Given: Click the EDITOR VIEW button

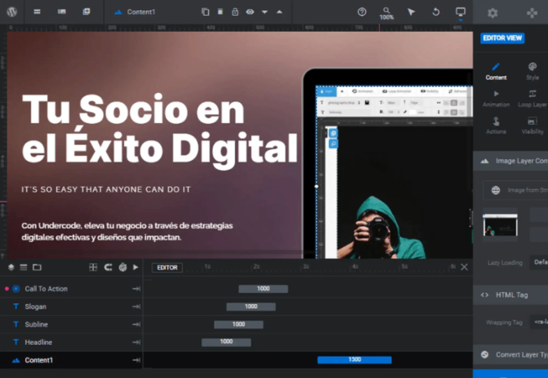Looking at the screenshot, I should 502,38.
